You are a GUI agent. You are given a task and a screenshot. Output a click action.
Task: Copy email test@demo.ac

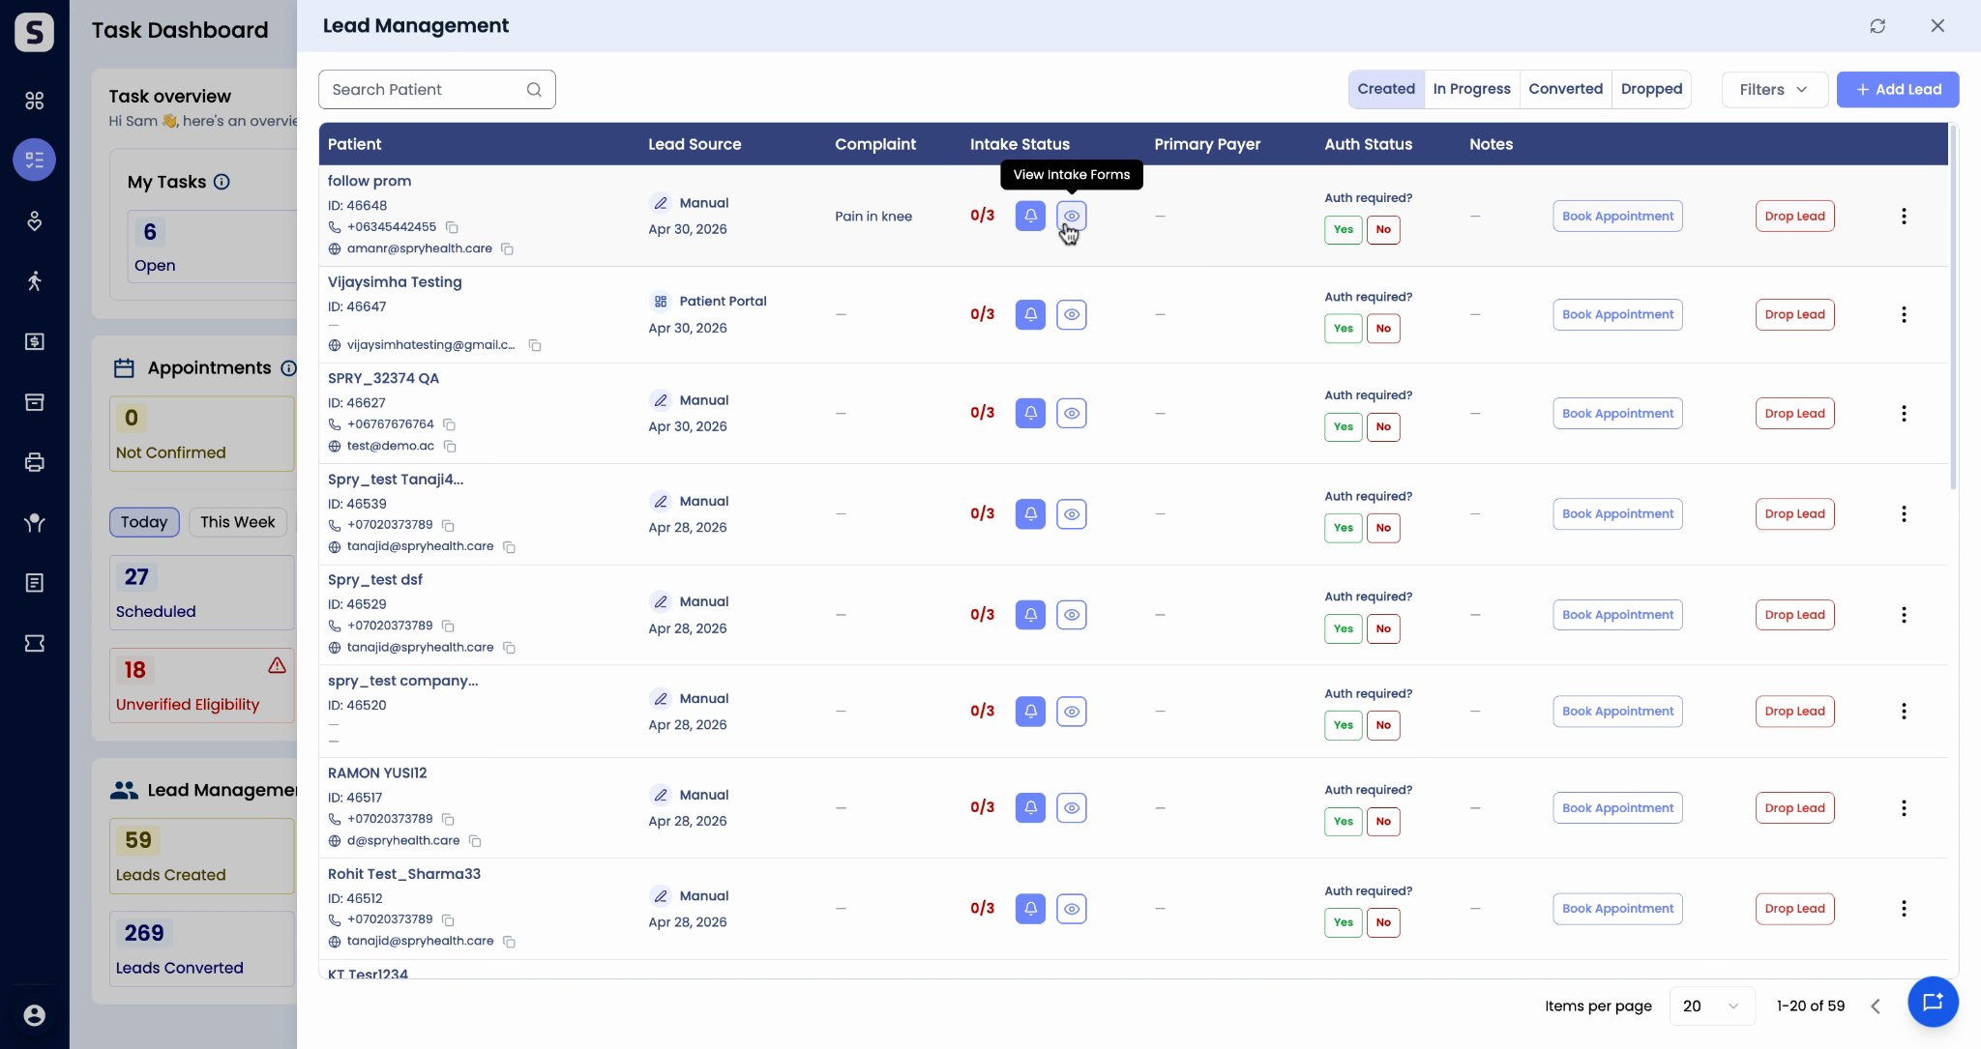tap(450, 446)
